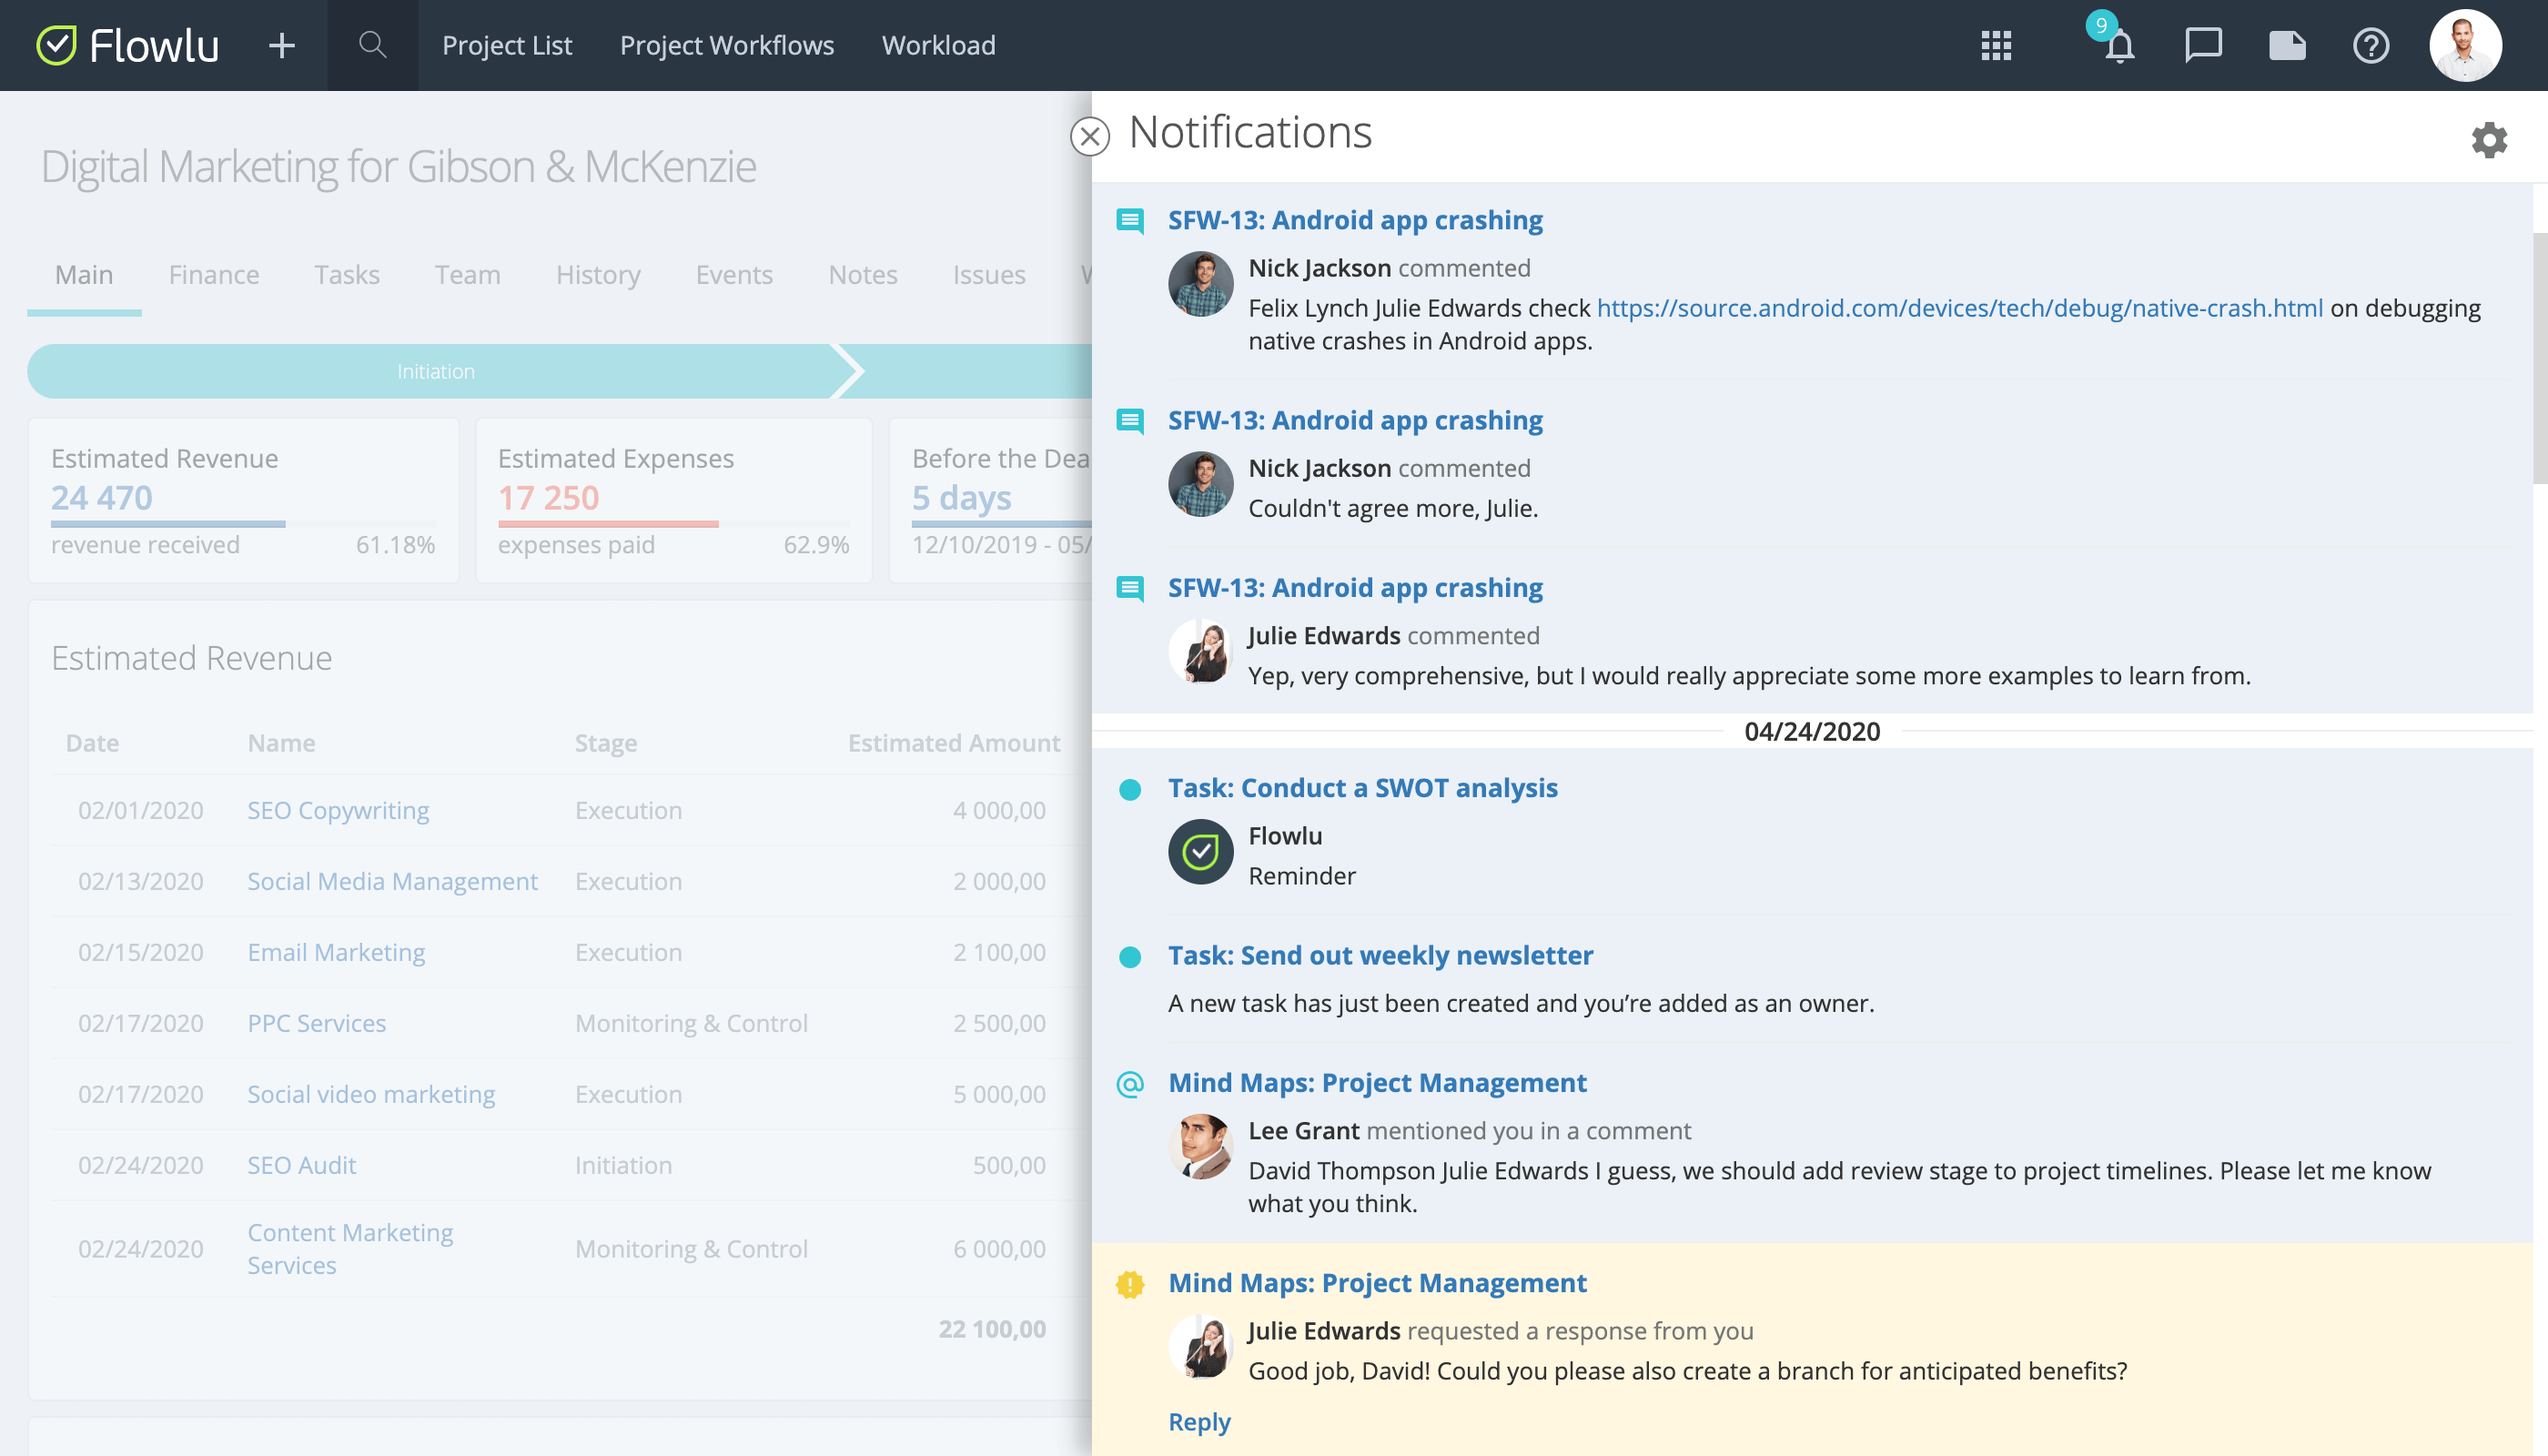Click comment icon beside Julie Edwards' Android notification

(1130, 588)
